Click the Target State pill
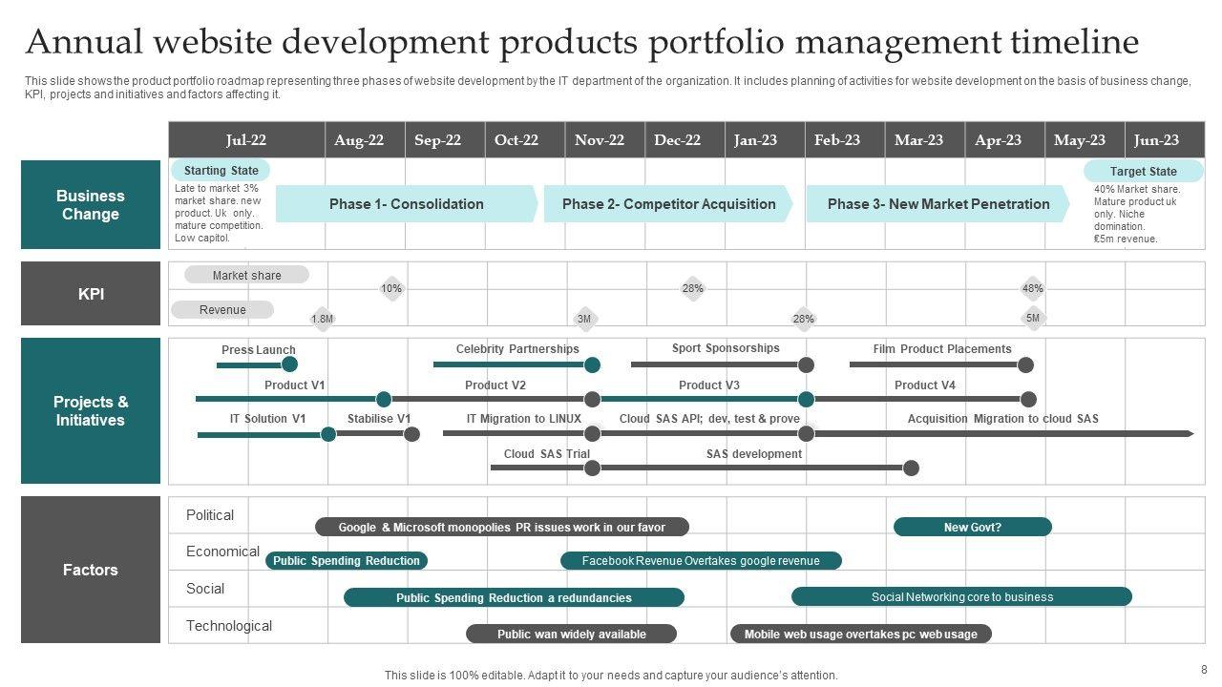The image size is (1222, 687). coord(1144,172)
